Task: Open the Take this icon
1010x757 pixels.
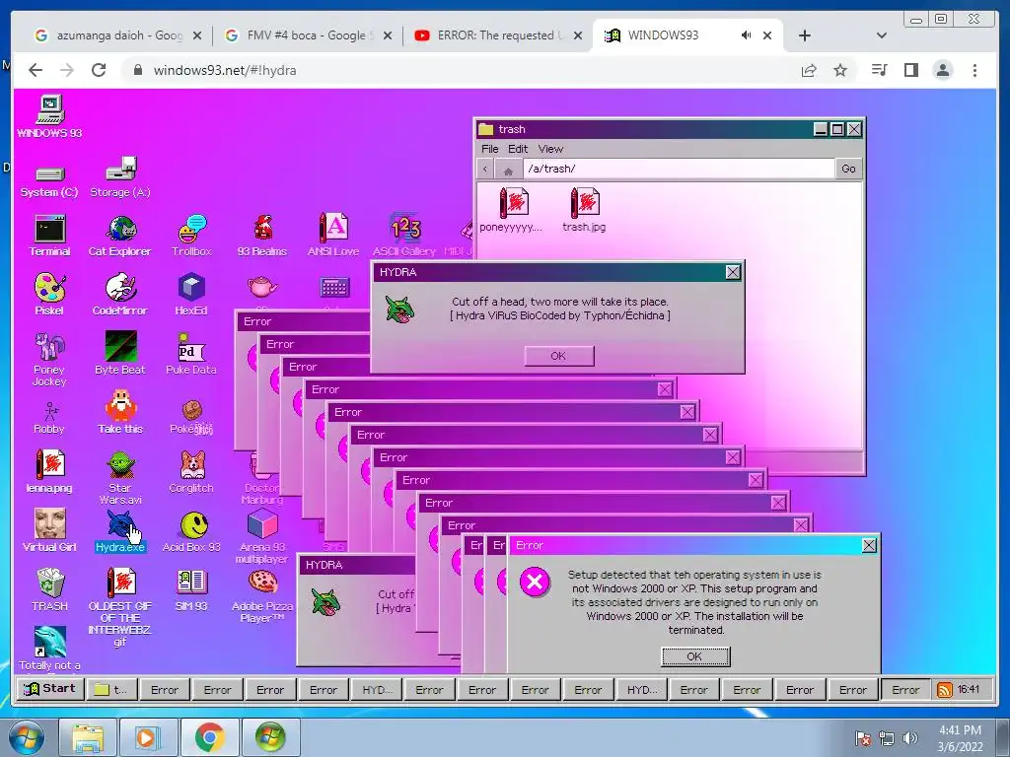Action: click(x=120, y=412)
